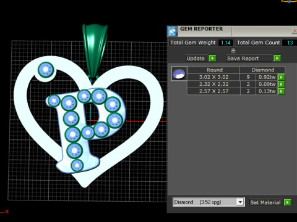The image size is (297, 222).
Task: Close the Gem Reporter panel
Action: (x=295, y=31)
